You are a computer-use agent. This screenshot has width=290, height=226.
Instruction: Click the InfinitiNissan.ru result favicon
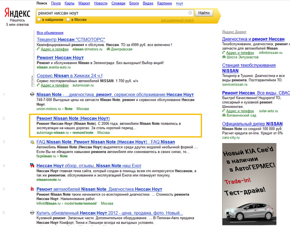coord(32,189)
